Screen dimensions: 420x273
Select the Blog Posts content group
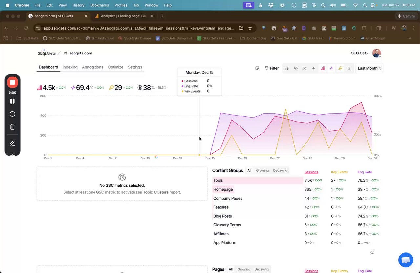tap(222, 216)
